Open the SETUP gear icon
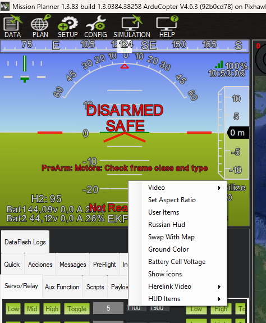This screenshot has height=323, width=266. pos(68,26)
